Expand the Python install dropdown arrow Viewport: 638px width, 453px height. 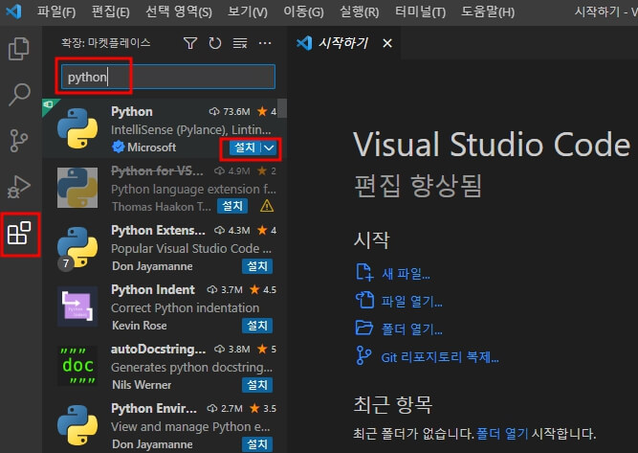coord(269,147)
